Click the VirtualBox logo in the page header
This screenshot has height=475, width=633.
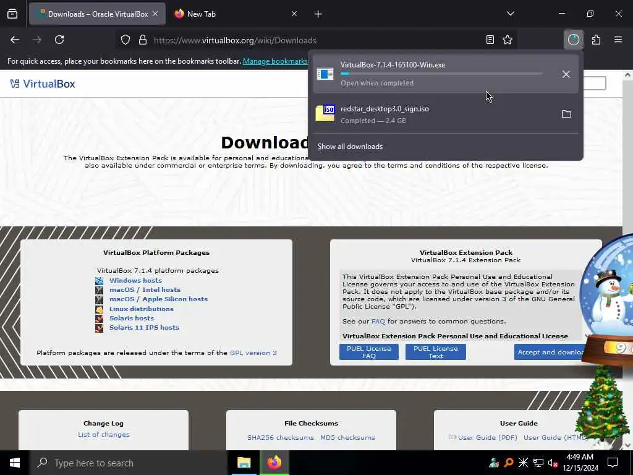coord(43,83)
